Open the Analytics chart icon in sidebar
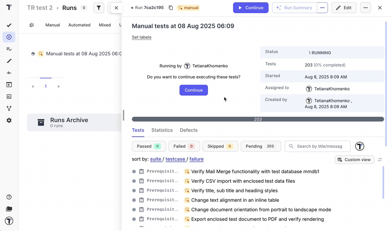 point(9,97)
